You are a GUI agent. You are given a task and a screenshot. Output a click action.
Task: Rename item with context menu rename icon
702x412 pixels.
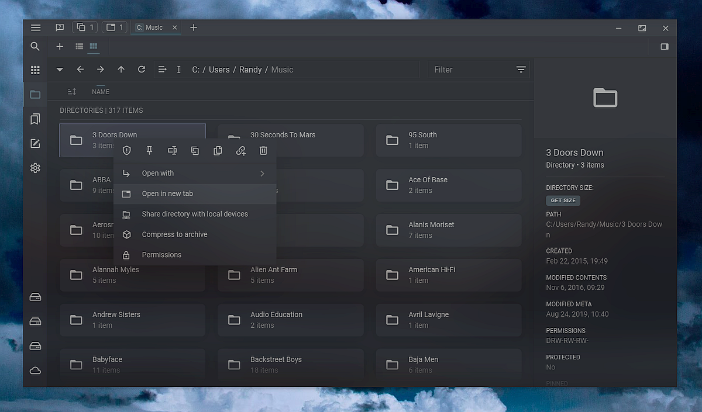coord(172,151)
